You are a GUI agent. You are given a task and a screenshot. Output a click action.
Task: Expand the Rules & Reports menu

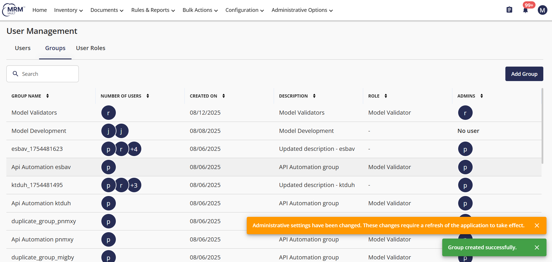(x=153, y=10)
